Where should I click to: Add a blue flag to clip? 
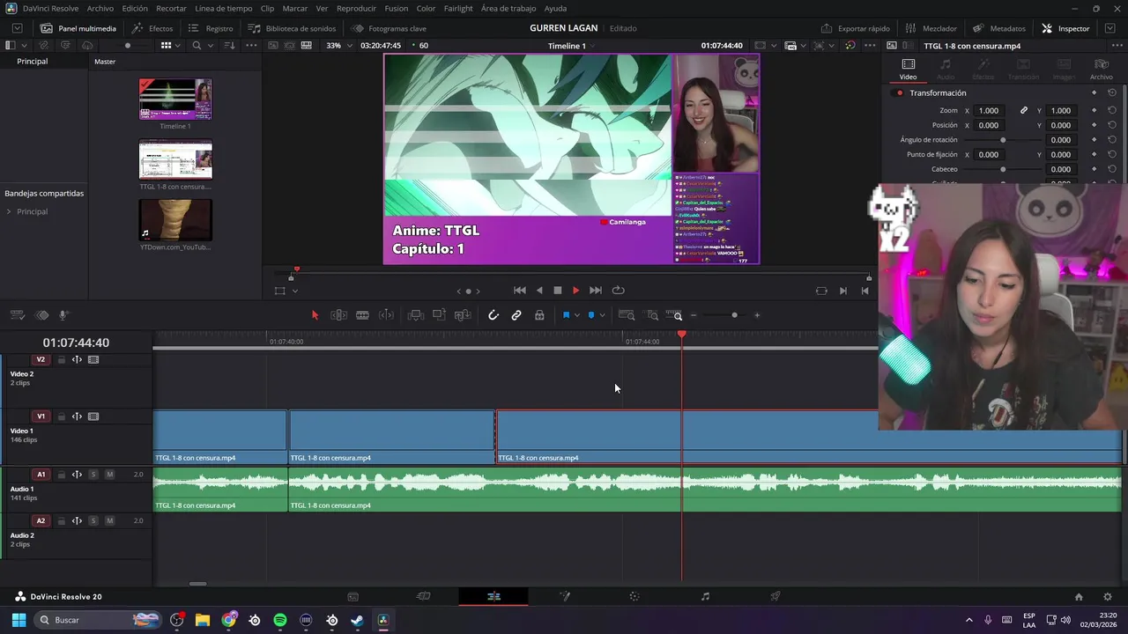566,315
